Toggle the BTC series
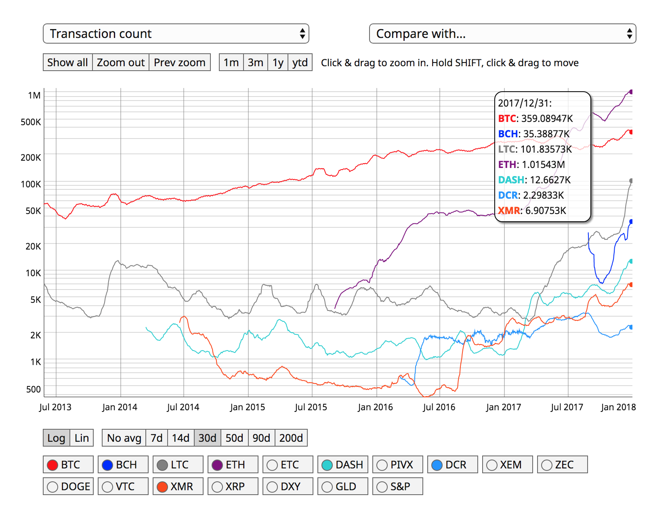The image size is (672, 529). tap(68, 464)
